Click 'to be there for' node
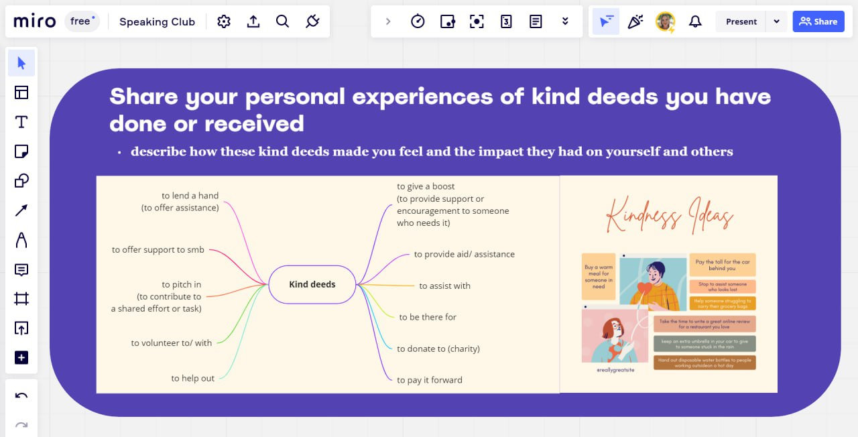This screenshot has width=858, height=437. coord(428,317)
